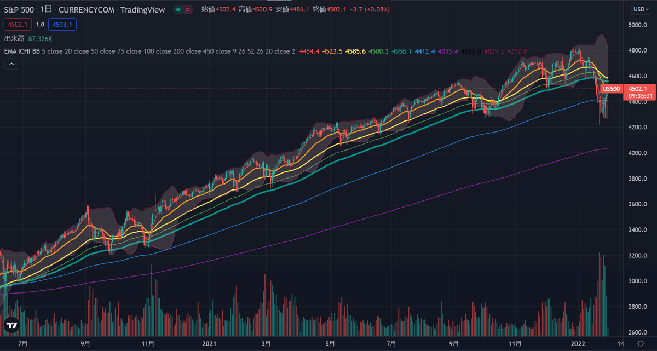Click the Bollinger upper value 4829.2
This screenshot has width=657, height=351.
click(x=494, y=51)
